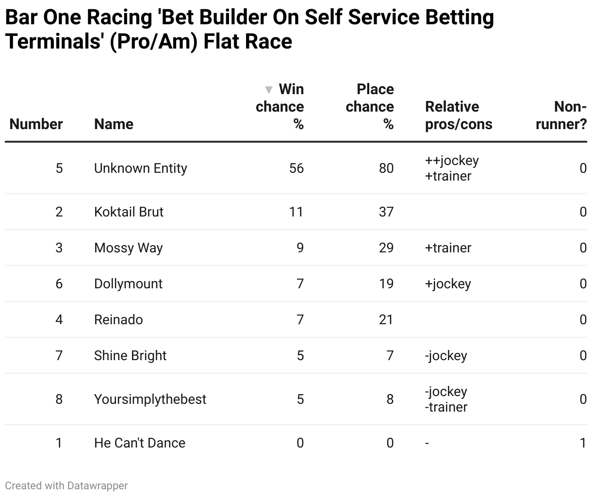The width and height of the screenshot is (592, 497).
Task: Sort table by Number column header
Action: click(x=36, y=124)
